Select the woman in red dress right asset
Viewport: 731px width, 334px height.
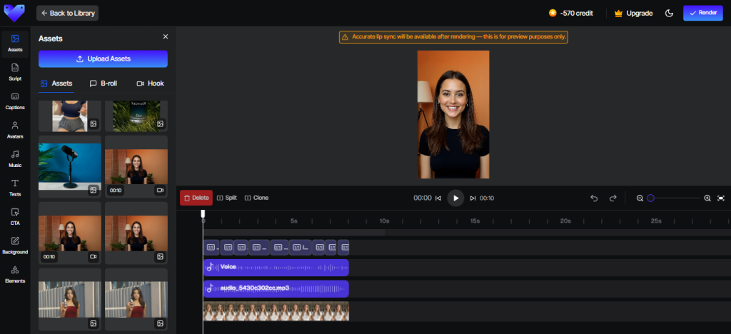136,299
